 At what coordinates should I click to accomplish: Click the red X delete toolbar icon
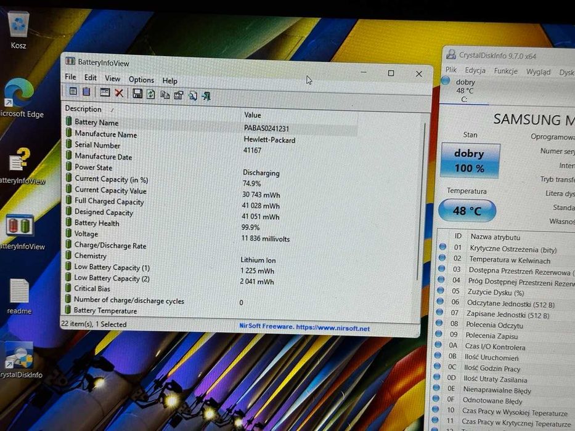[x=119, y=93]
